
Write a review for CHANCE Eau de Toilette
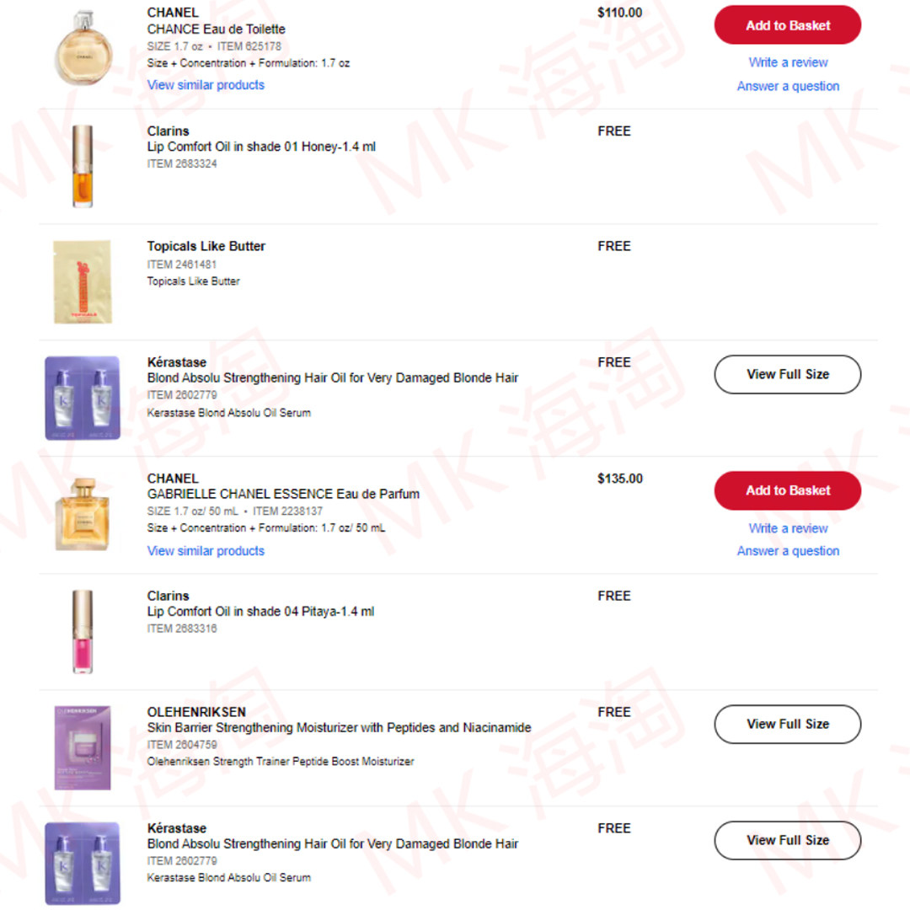(x=788, y=62)
